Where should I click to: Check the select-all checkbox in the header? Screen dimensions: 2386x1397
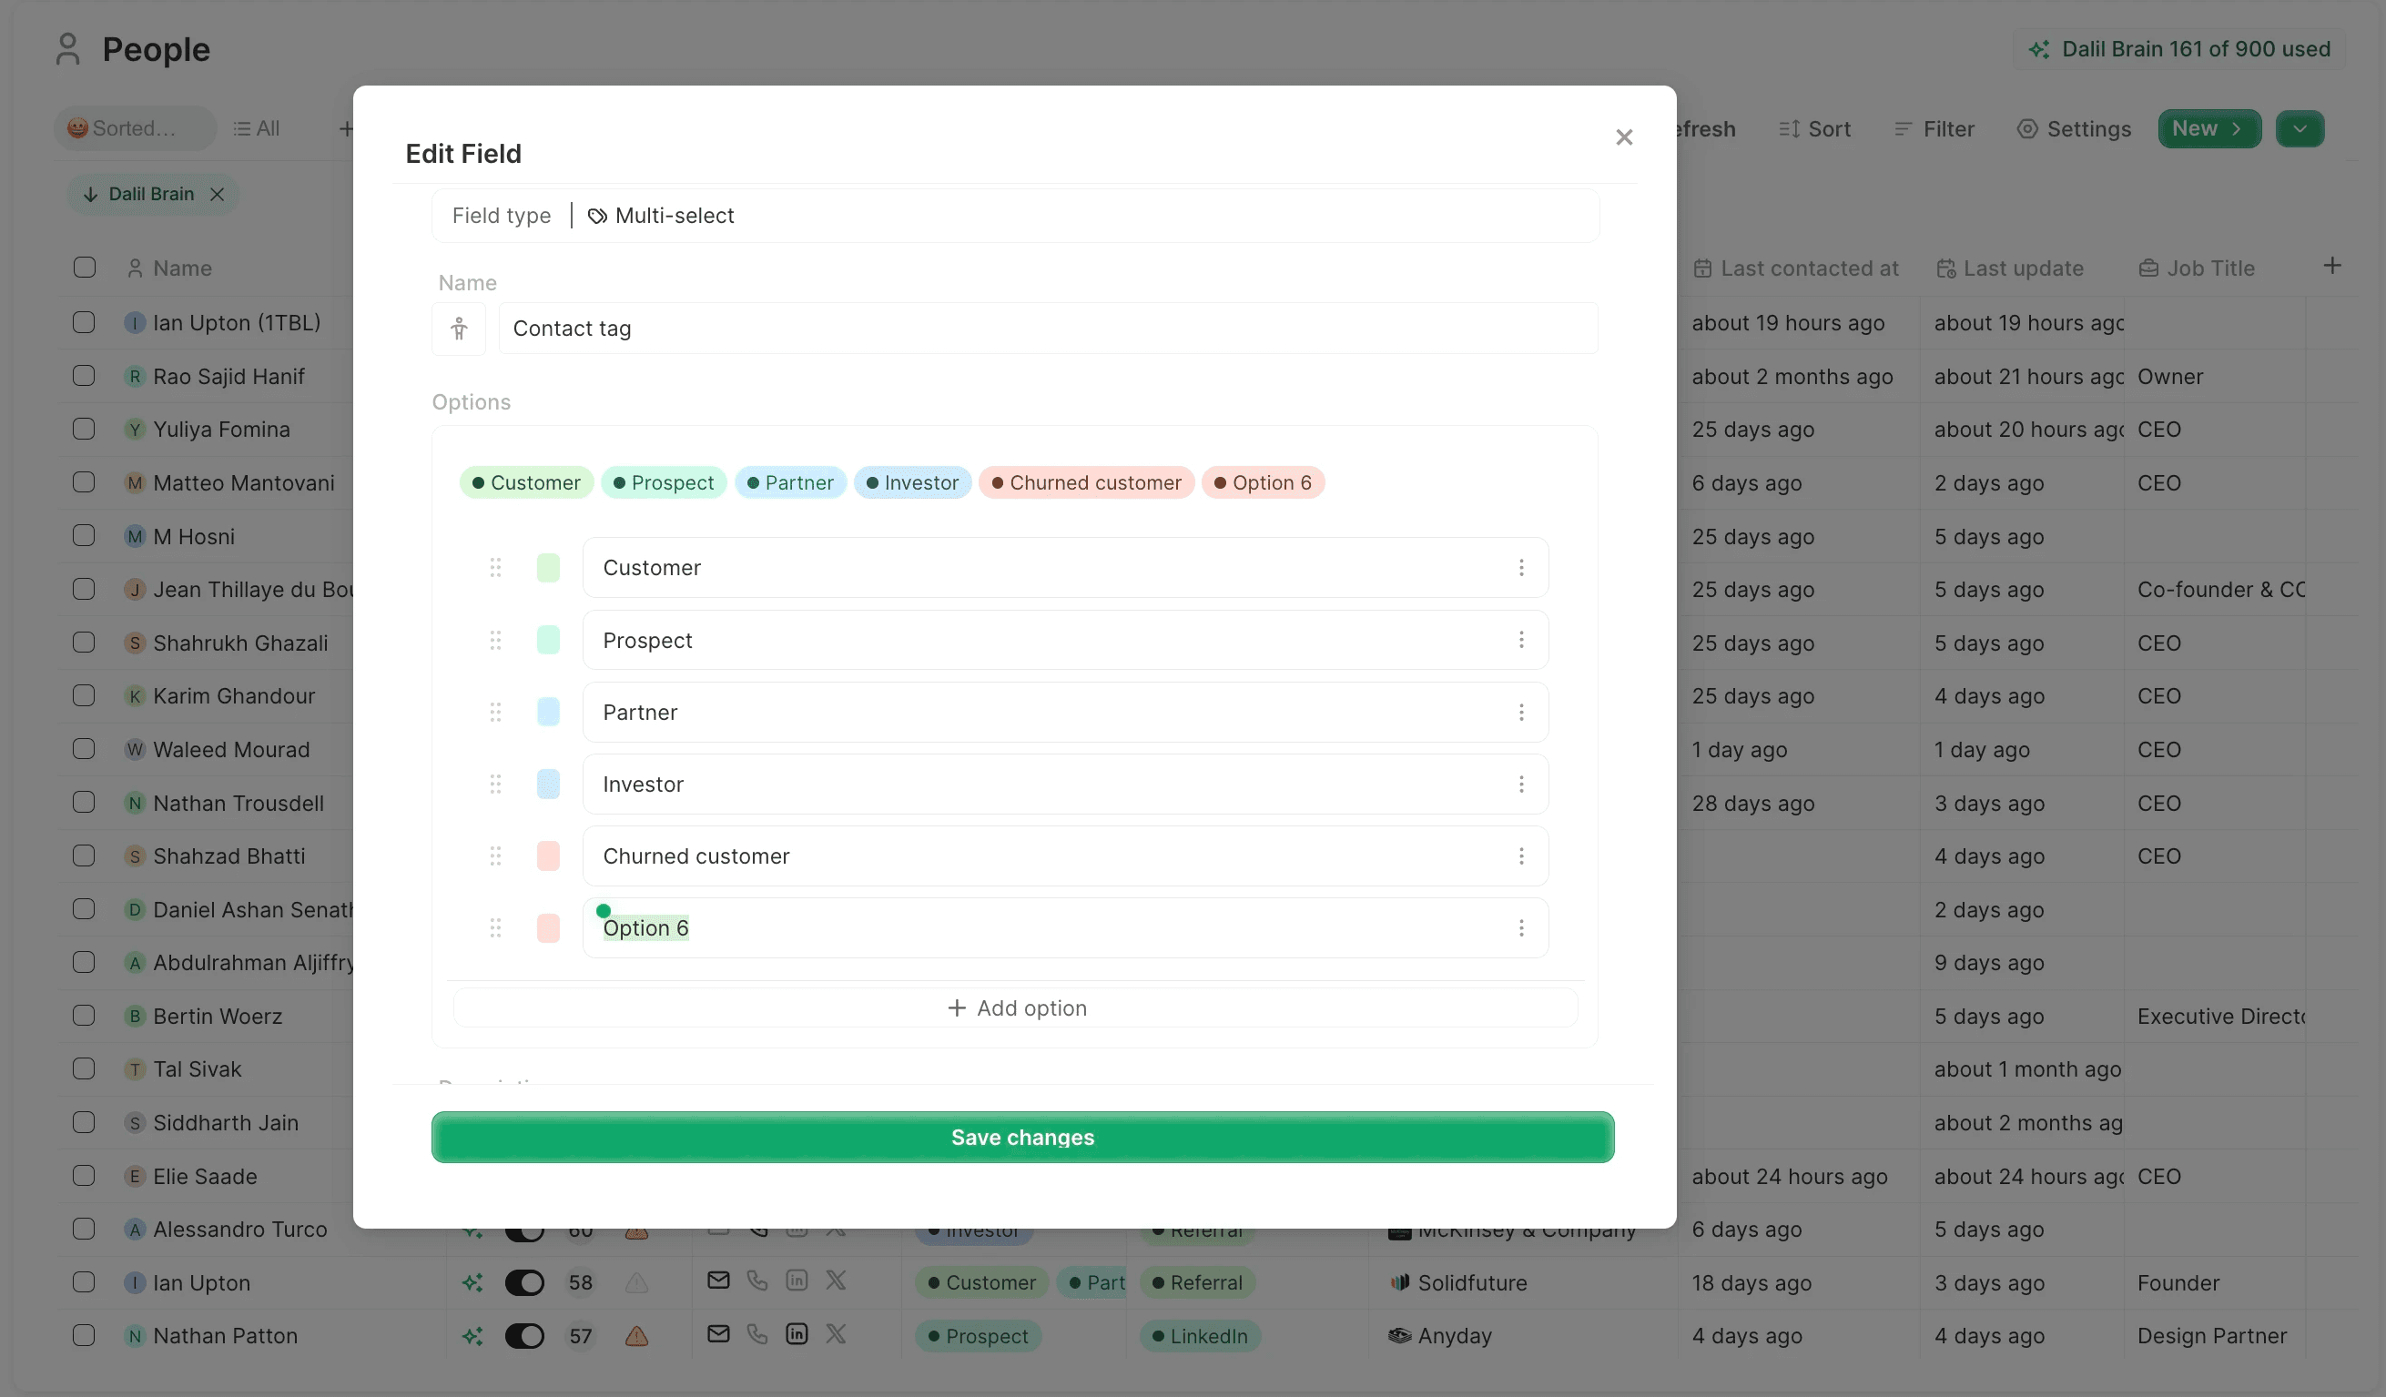coord(84,268)
